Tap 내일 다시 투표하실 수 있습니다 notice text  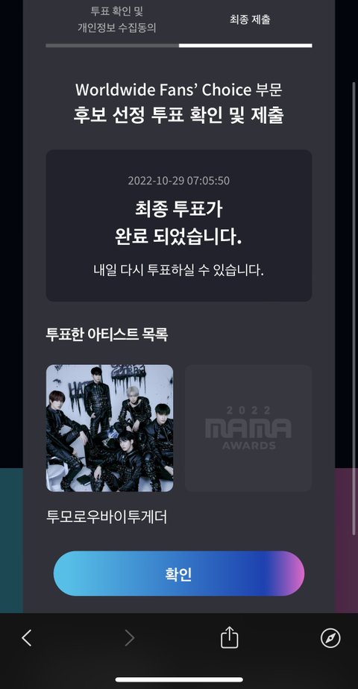(179, 269)
